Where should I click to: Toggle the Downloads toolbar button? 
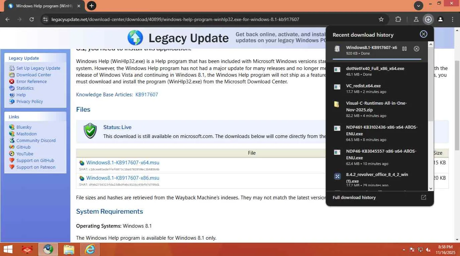tap(428, 19)
